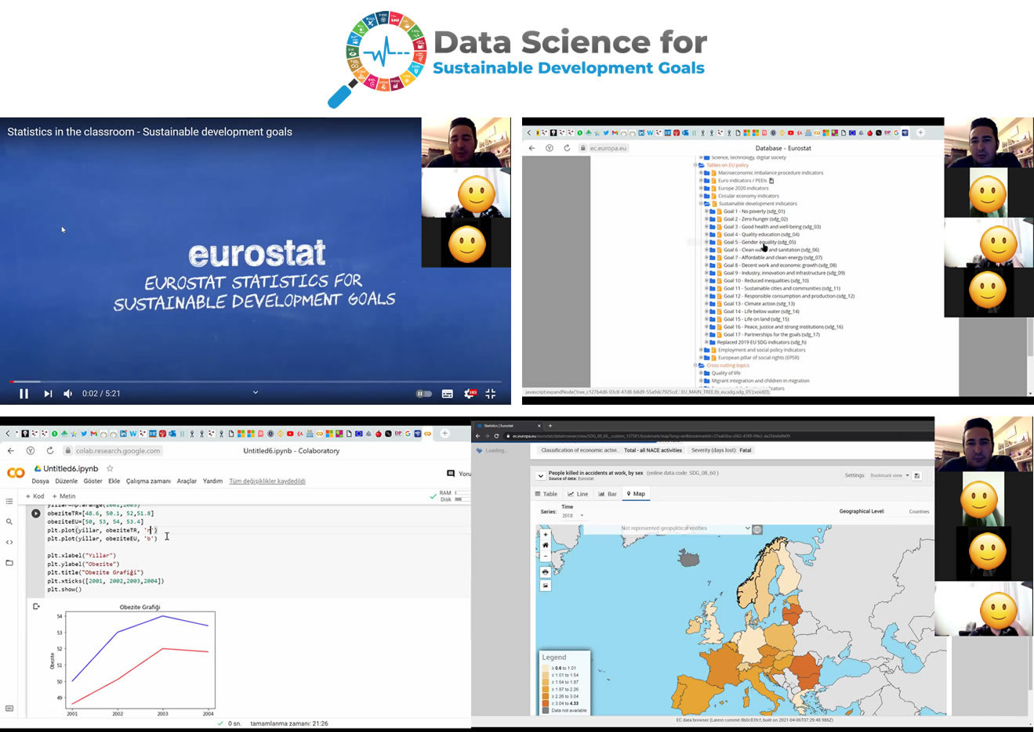Screen dimensions: 1034x732
Task: Open Europe 2020 indicators folder
Action: (x=743, y=188)
